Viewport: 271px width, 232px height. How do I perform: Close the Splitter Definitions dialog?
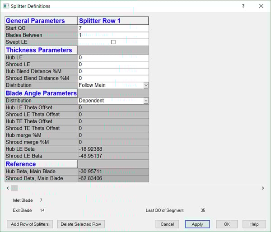[261, 6]
